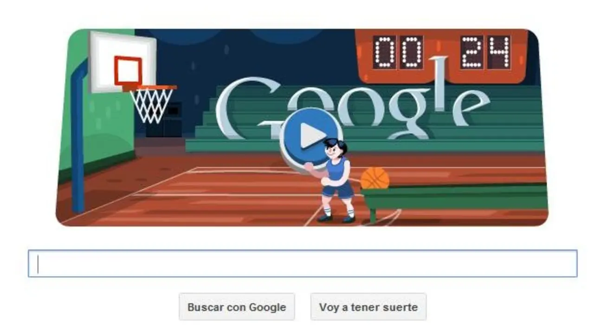Click the Voy a tener suerte button
Screen dimensions: 594x334
[368, 307]
